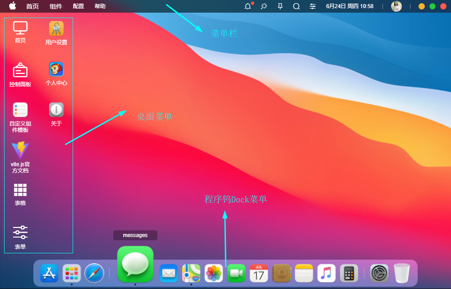Click the sparkle loading icon in menu bar
Screen dimensions: 451x289
click(x=264, y=6)
